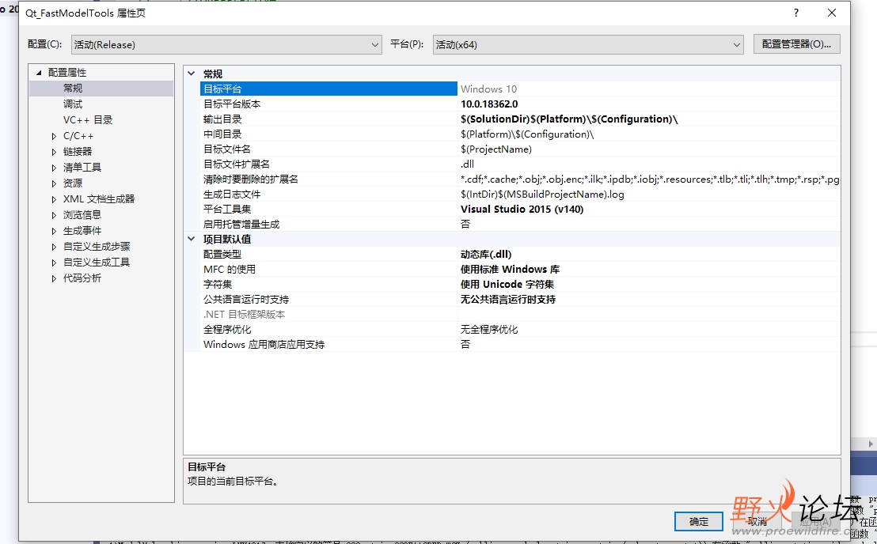The image size is (877, 544).
Task: Click the 配置管理器(O)... button
Action: click(796, 44)
